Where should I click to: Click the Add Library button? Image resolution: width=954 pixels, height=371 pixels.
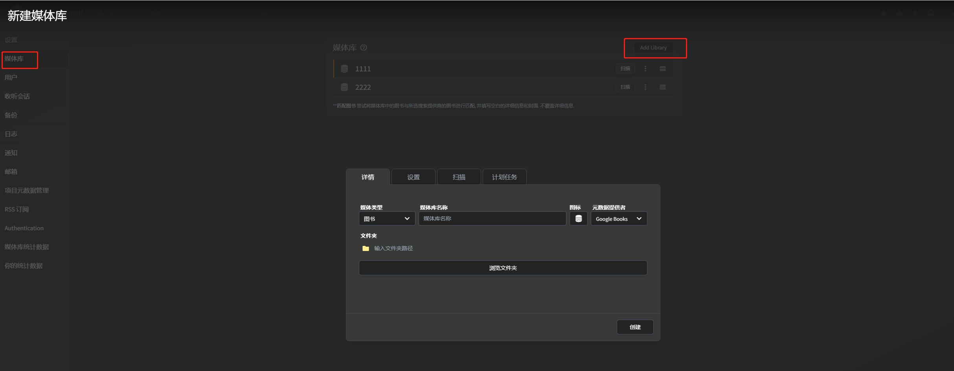point(653,48)
